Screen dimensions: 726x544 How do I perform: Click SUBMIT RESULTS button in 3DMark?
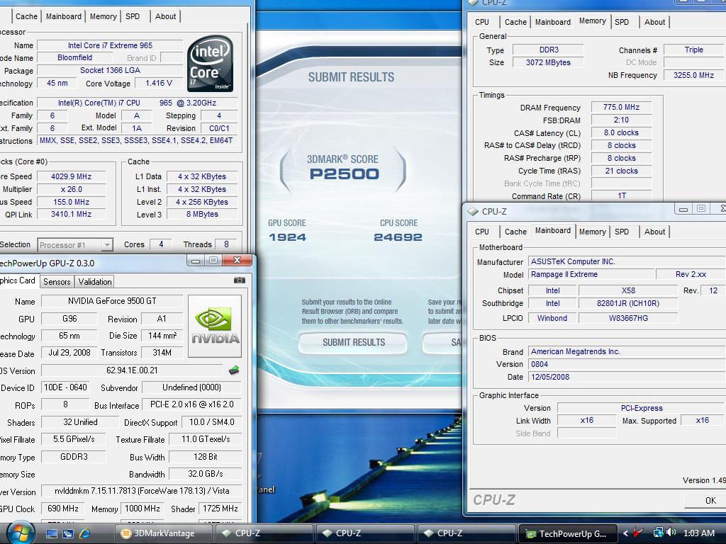click(x=354, y=342)
